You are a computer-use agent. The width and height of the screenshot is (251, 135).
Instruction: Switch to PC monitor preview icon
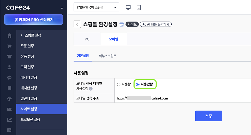click(128, 7)
